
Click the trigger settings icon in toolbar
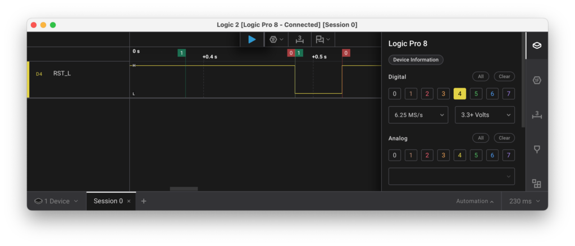277,39
